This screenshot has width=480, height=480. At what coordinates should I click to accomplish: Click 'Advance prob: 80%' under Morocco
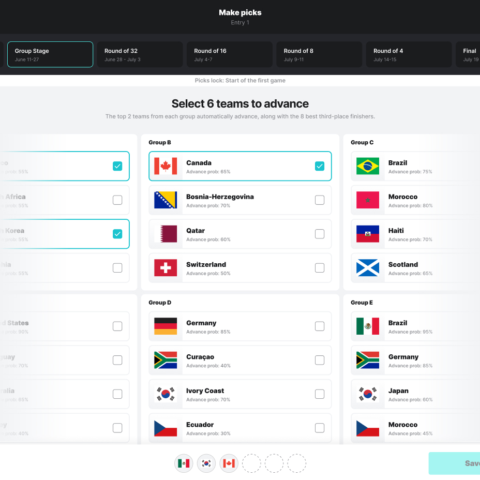coord(411,205)
